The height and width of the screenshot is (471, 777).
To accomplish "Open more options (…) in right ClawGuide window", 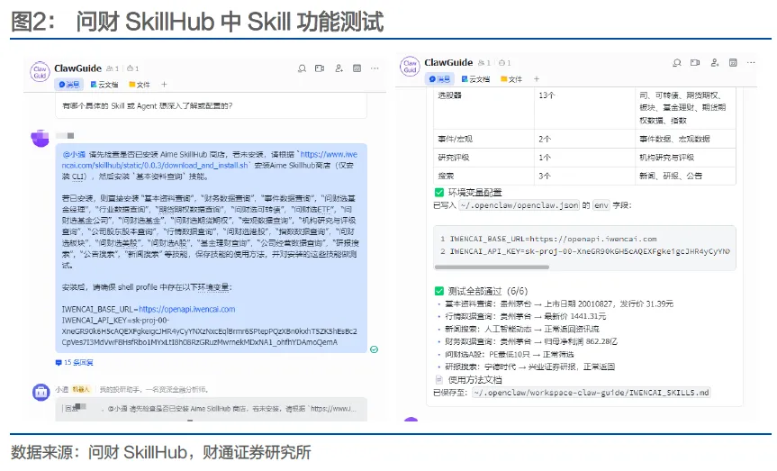I will [x=751, y=62].
